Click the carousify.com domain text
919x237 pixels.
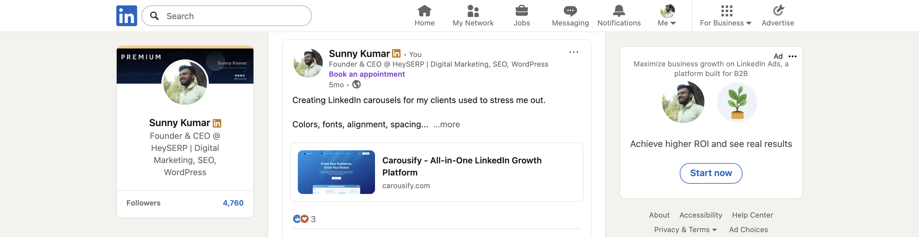406,186
